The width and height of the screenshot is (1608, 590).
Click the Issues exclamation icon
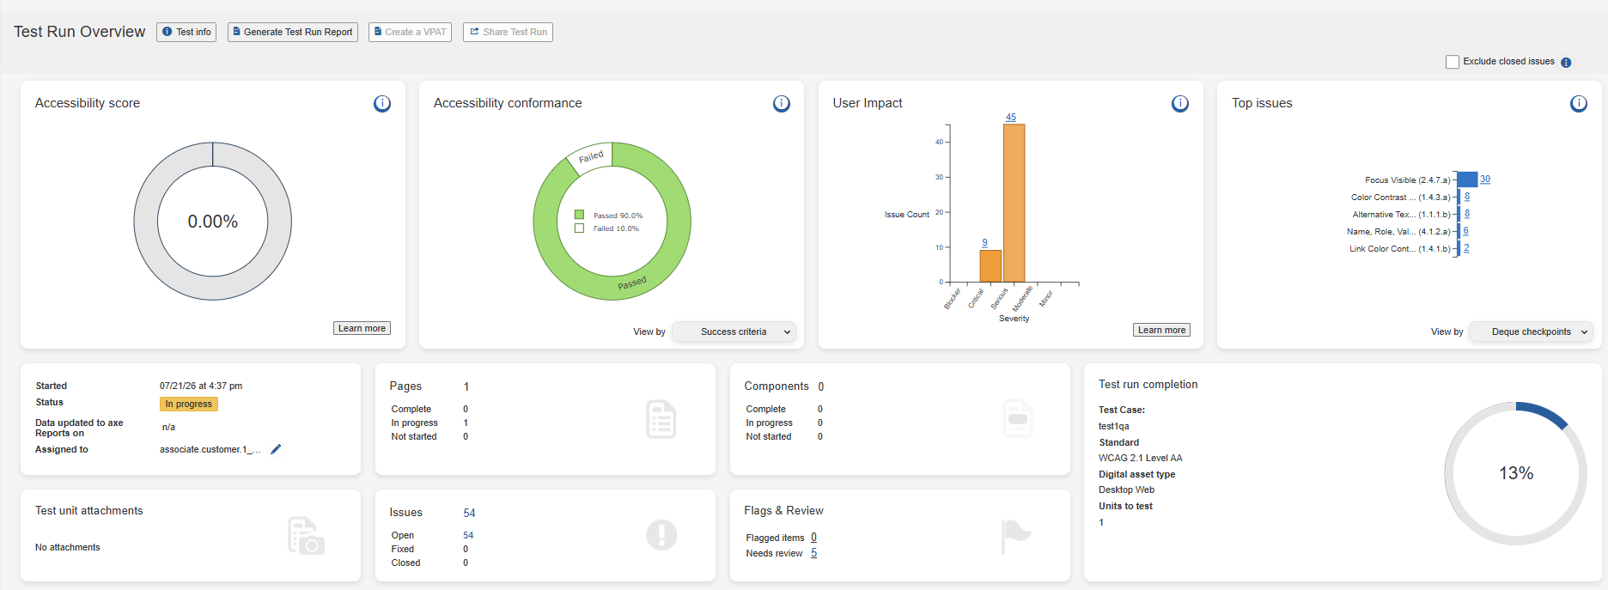[661, 534]
